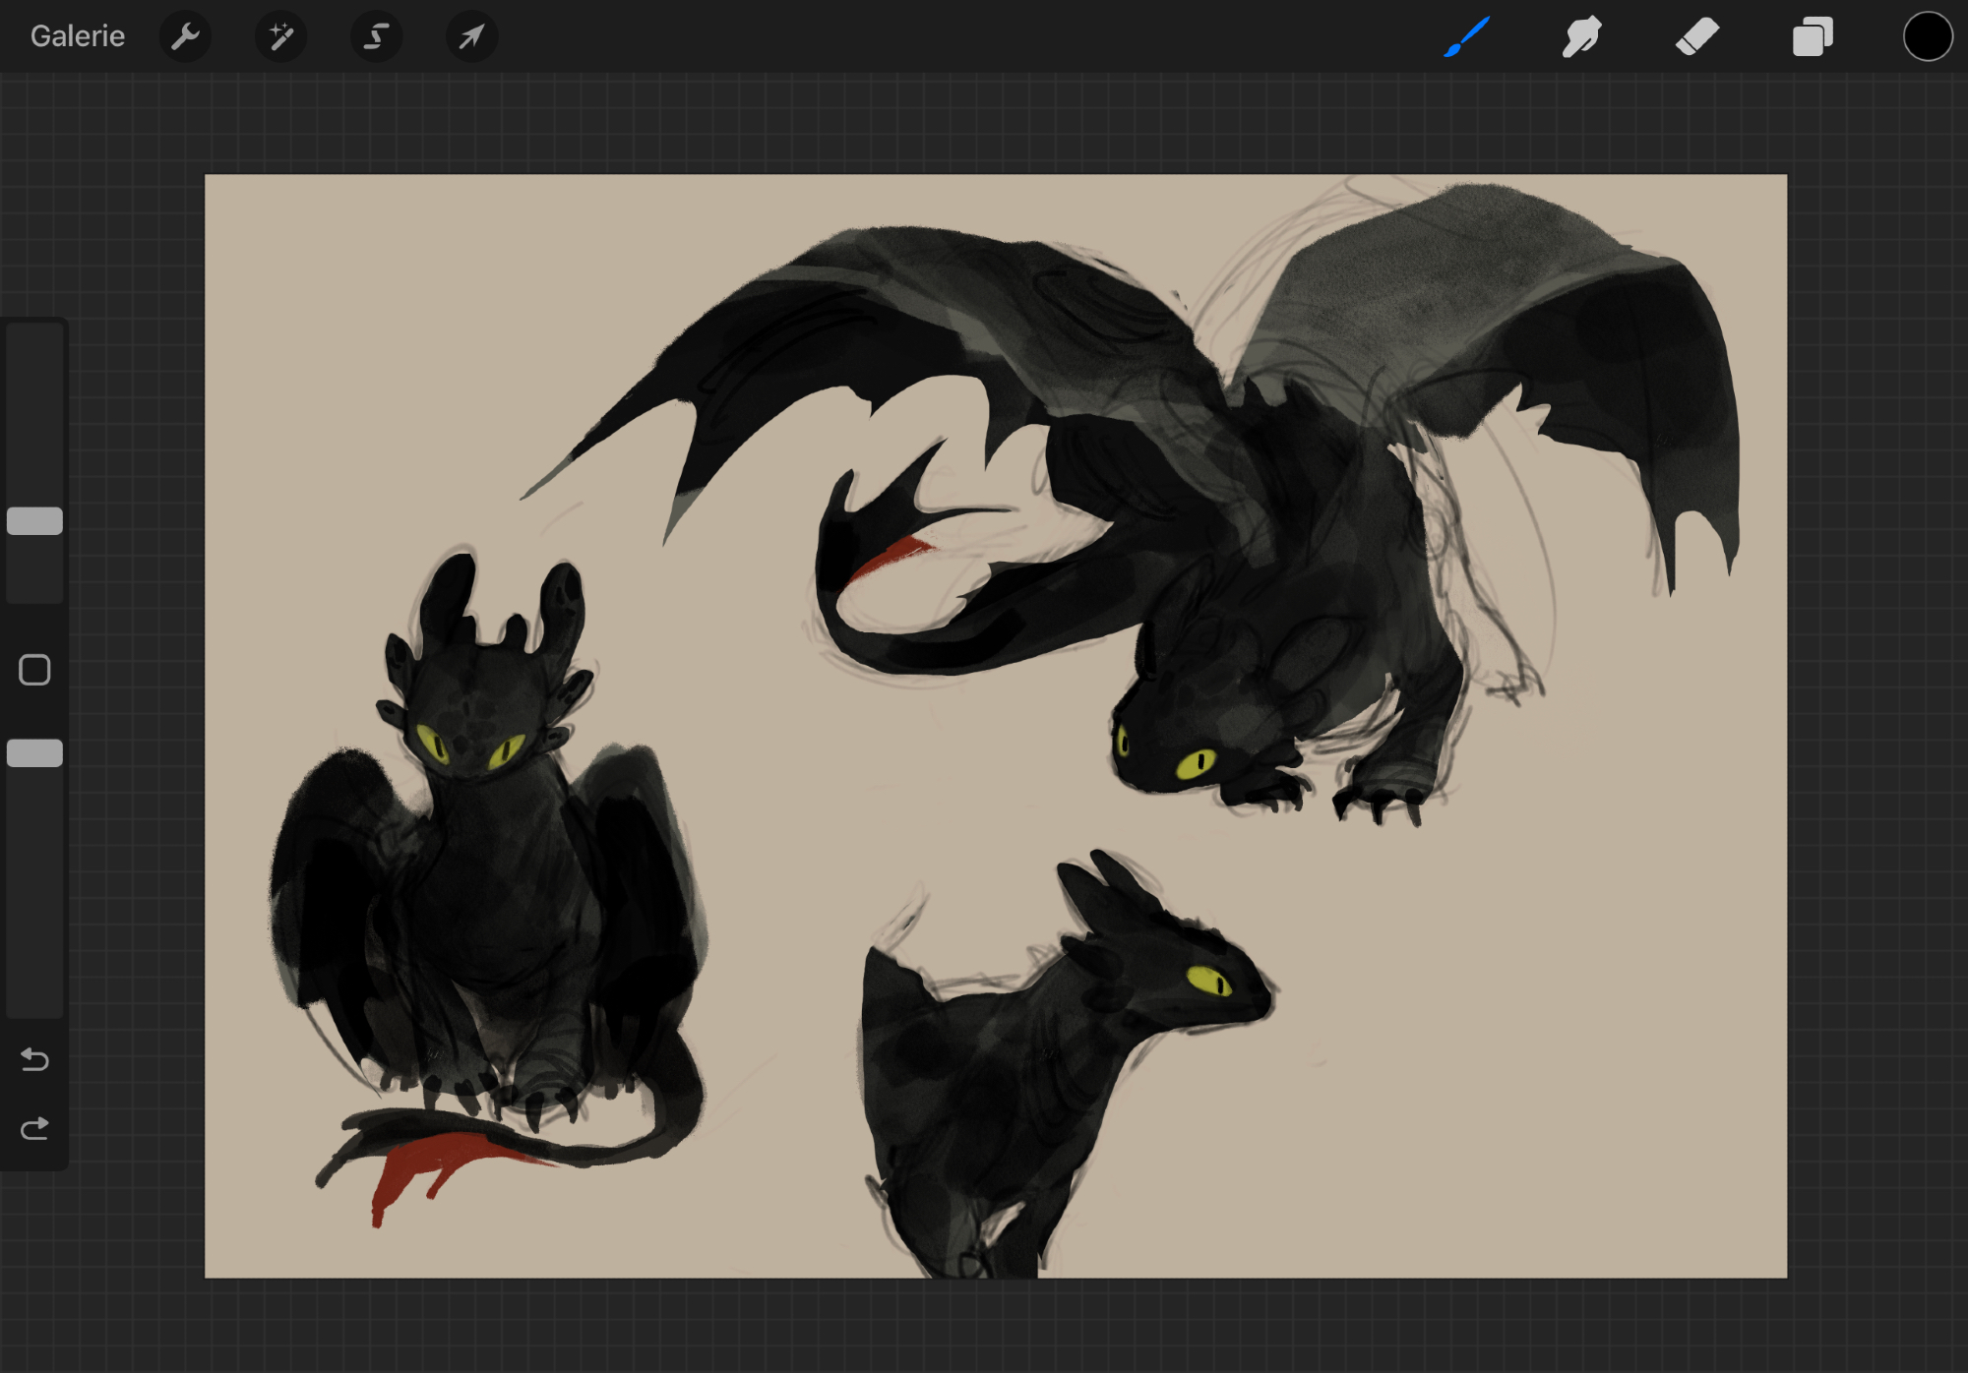
Task: Tap the Undo arrow
Action: pyautogui.click(x=34, y=1059)
